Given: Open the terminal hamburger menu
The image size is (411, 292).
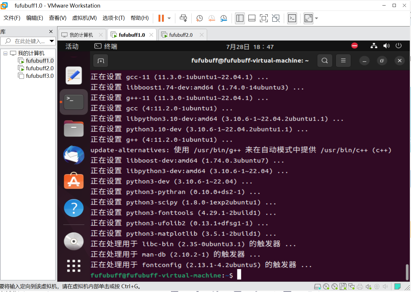Looking at the screenshot, I should [x=343, y=61].
